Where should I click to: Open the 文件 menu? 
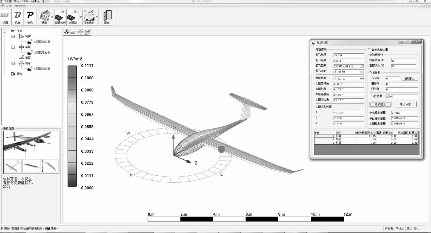click(x=9, y=6)
